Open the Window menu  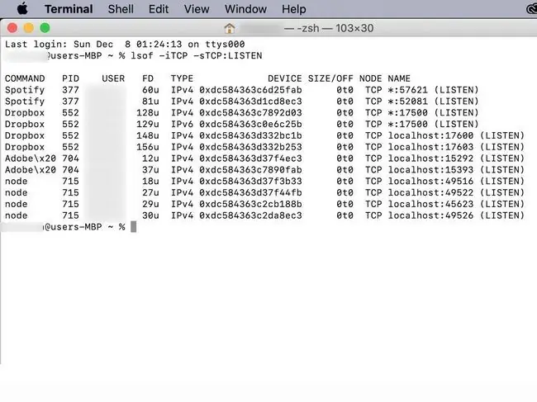pyautogui.click(x=245, y=9)
